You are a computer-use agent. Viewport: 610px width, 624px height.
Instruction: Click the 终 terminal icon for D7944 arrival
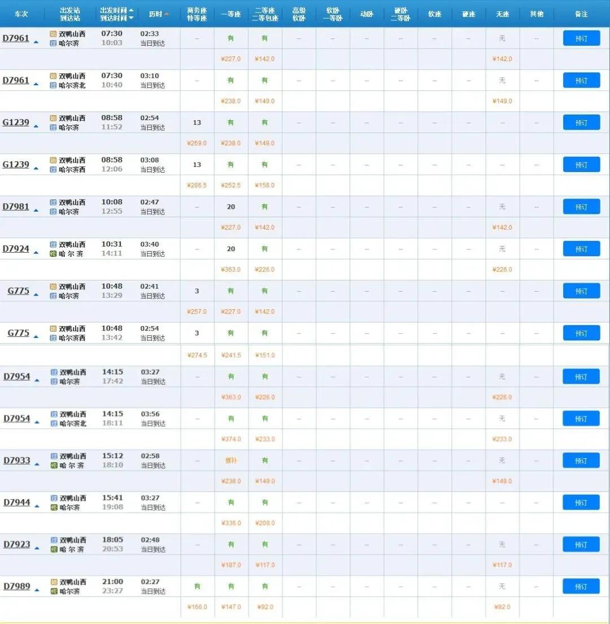54,507
